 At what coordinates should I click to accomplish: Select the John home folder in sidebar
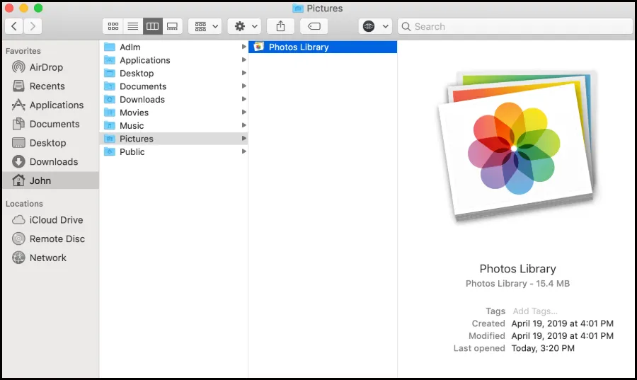point(50,180)
